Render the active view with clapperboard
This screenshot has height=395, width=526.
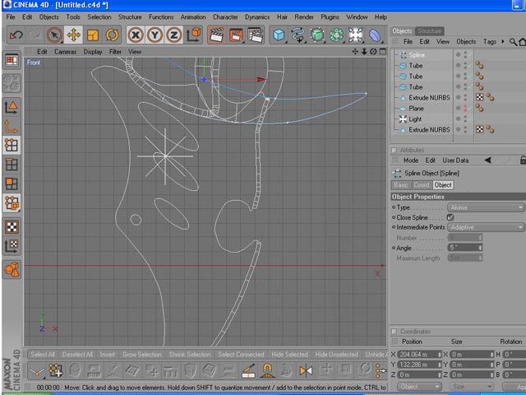click(217, 35)
